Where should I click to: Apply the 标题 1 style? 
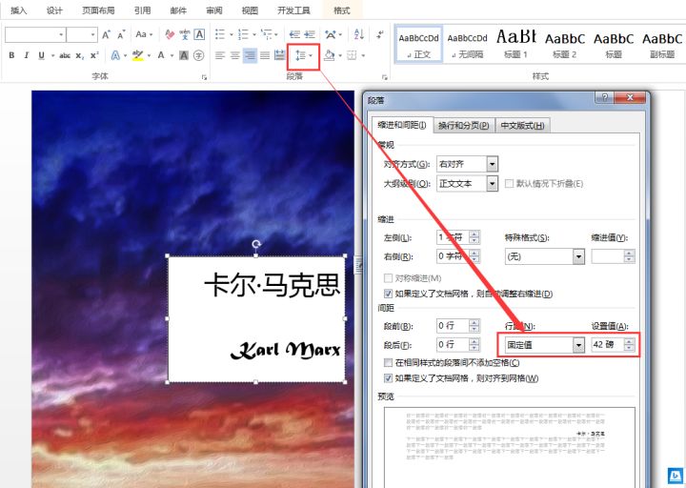point(515,45)
